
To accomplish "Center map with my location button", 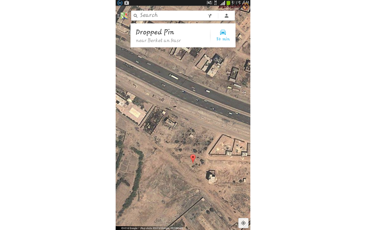I will pyautogui.click(x=243, y=223).
